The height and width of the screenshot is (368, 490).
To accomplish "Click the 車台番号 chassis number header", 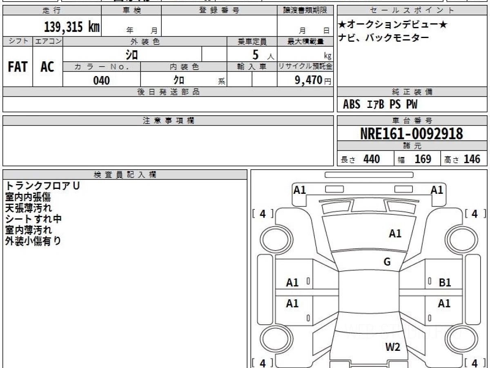I will click(412, 121).
